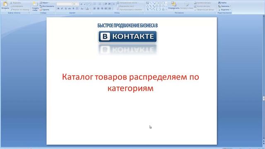Center the text alignment

click(x=98, y=8)
